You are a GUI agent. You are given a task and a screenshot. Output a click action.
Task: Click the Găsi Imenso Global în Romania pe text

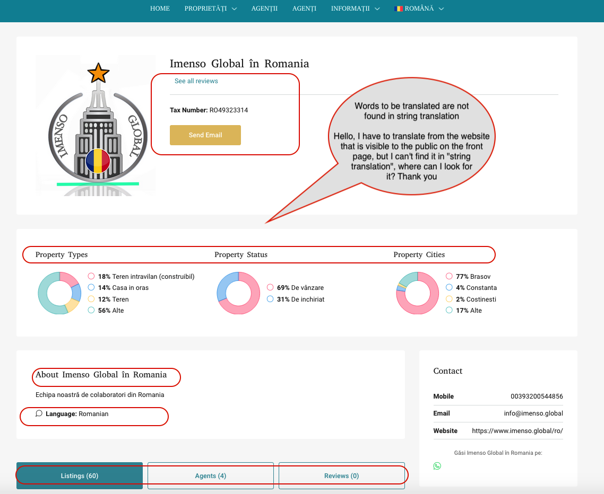pyautogui.click(x=498, y=453)
